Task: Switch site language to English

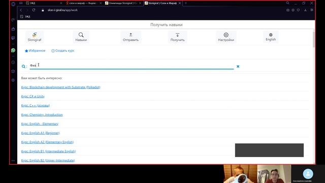Action: pos(271,37)
